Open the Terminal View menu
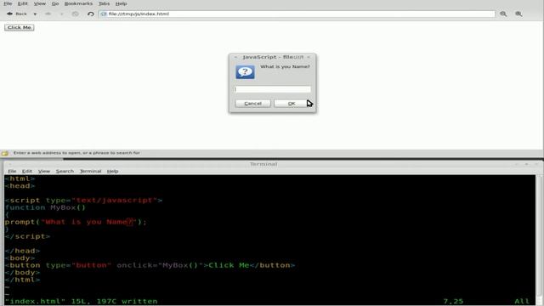 pos(44,171)
